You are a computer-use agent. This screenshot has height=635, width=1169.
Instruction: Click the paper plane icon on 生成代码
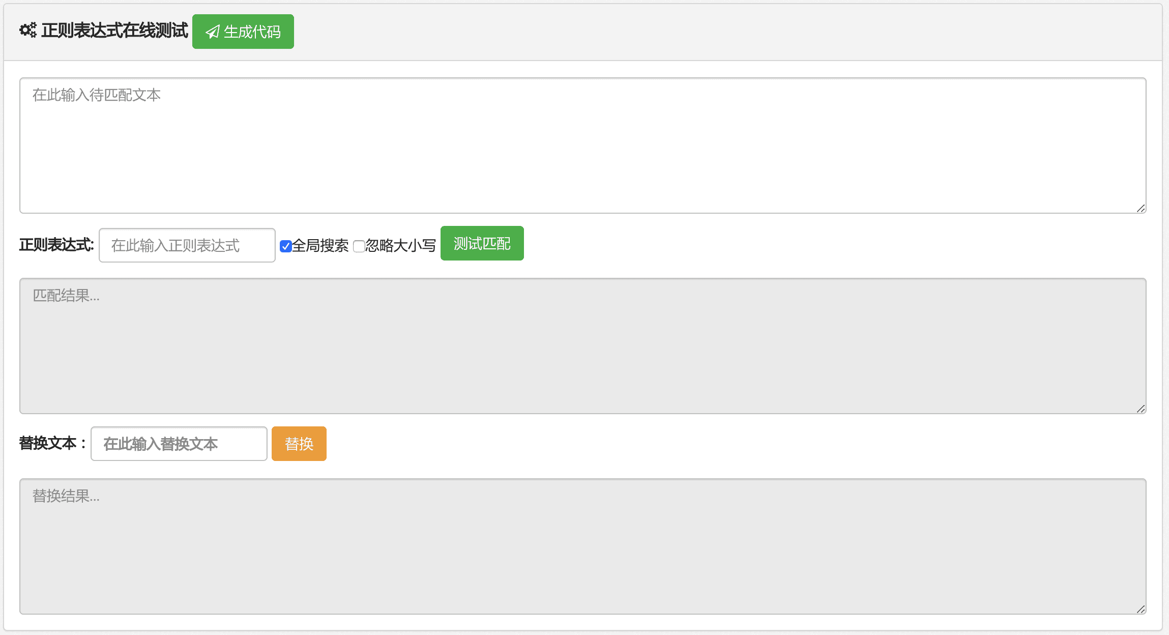click(x=213, y=32)
